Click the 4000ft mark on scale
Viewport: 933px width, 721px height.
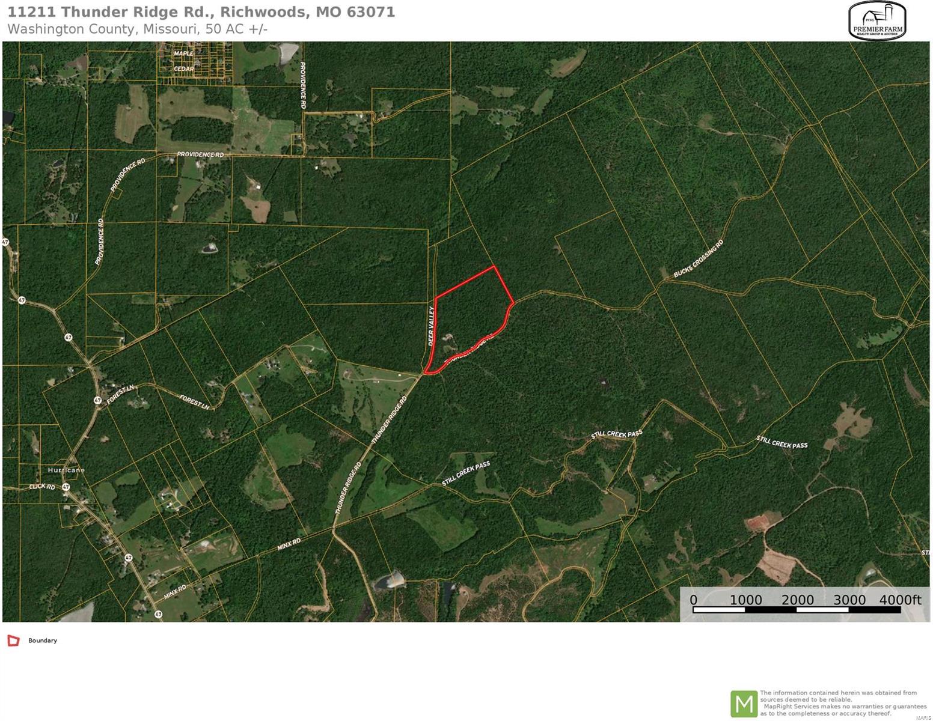900,600
